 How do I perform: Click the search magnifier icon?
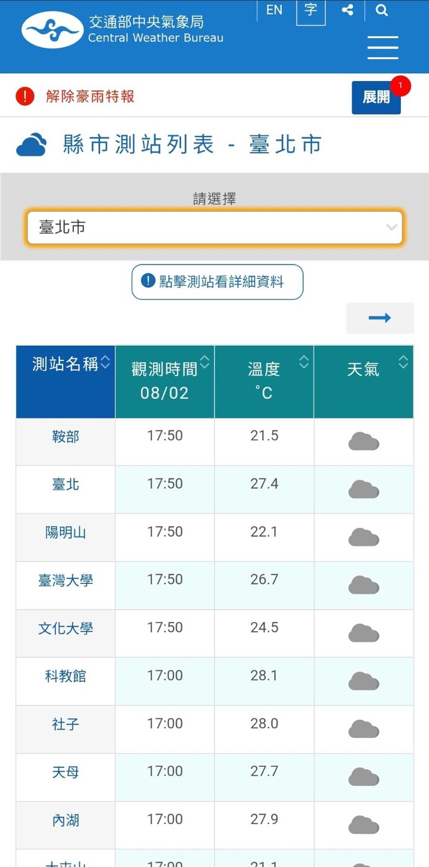point(383,11)
